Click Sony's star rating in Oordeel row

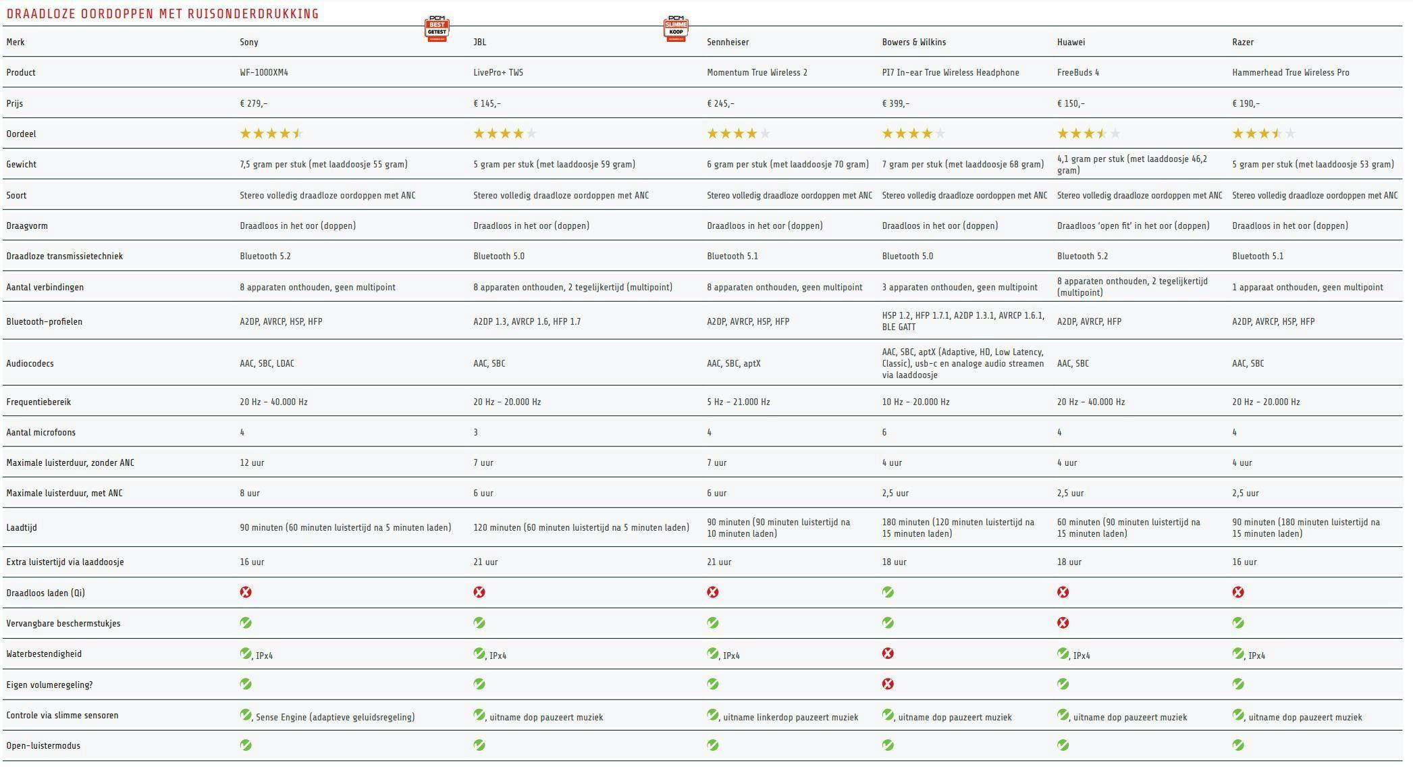[x=271, y=134]
